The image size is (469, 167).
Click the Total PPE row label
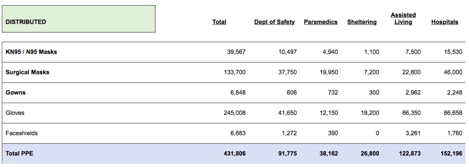[x=19, y=154]
